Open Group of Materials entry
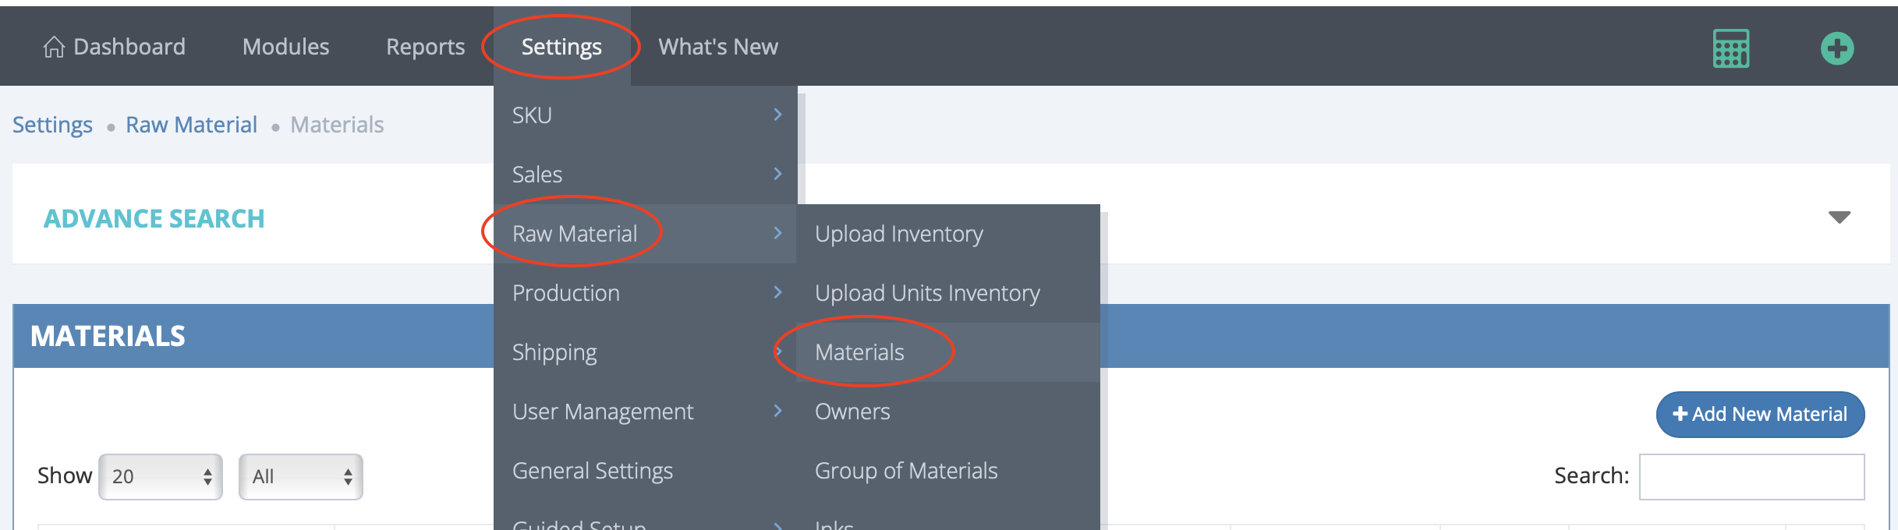 tap(905, 471)
